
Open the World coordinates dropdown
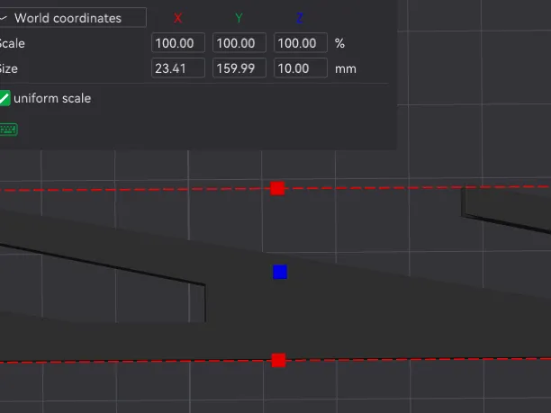click(72, 18)
